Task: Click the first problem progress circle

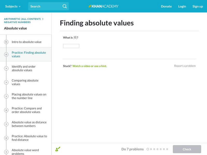Action: point(148,149)
